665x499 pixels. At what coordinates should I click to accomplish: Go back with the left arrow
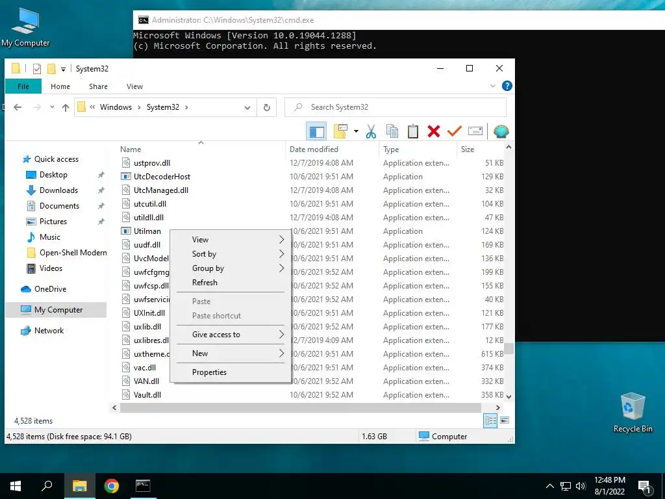coord(18,107)
